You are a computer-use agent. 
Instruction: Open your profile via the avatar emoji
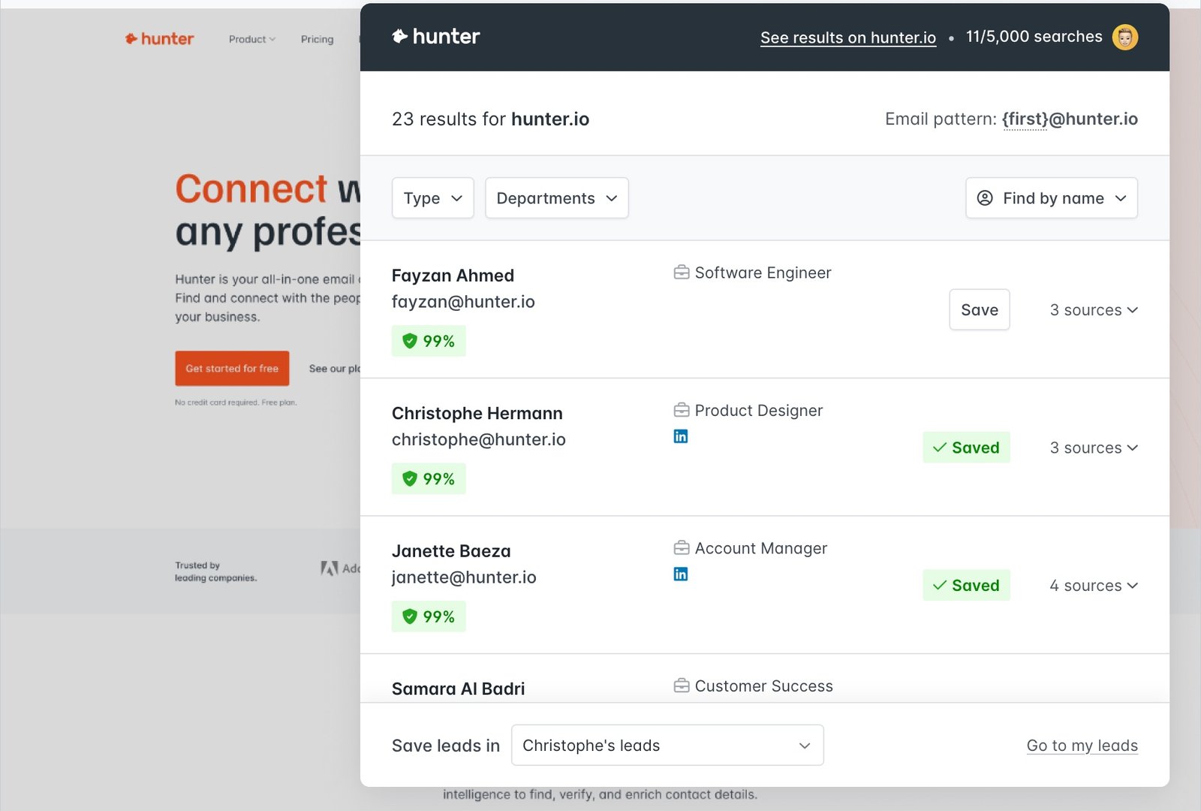click(1124, 36)
